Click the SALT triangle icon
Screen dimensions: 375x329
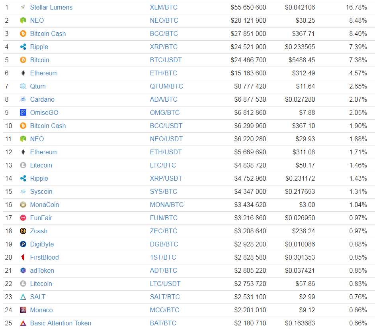tap(23, 297)
